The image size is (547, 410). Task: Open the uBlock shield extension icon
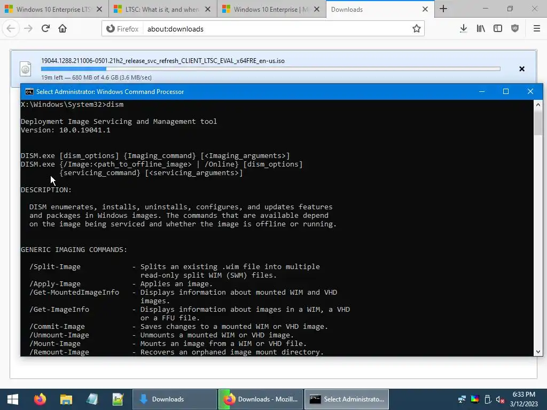click(x=515, y=29)
